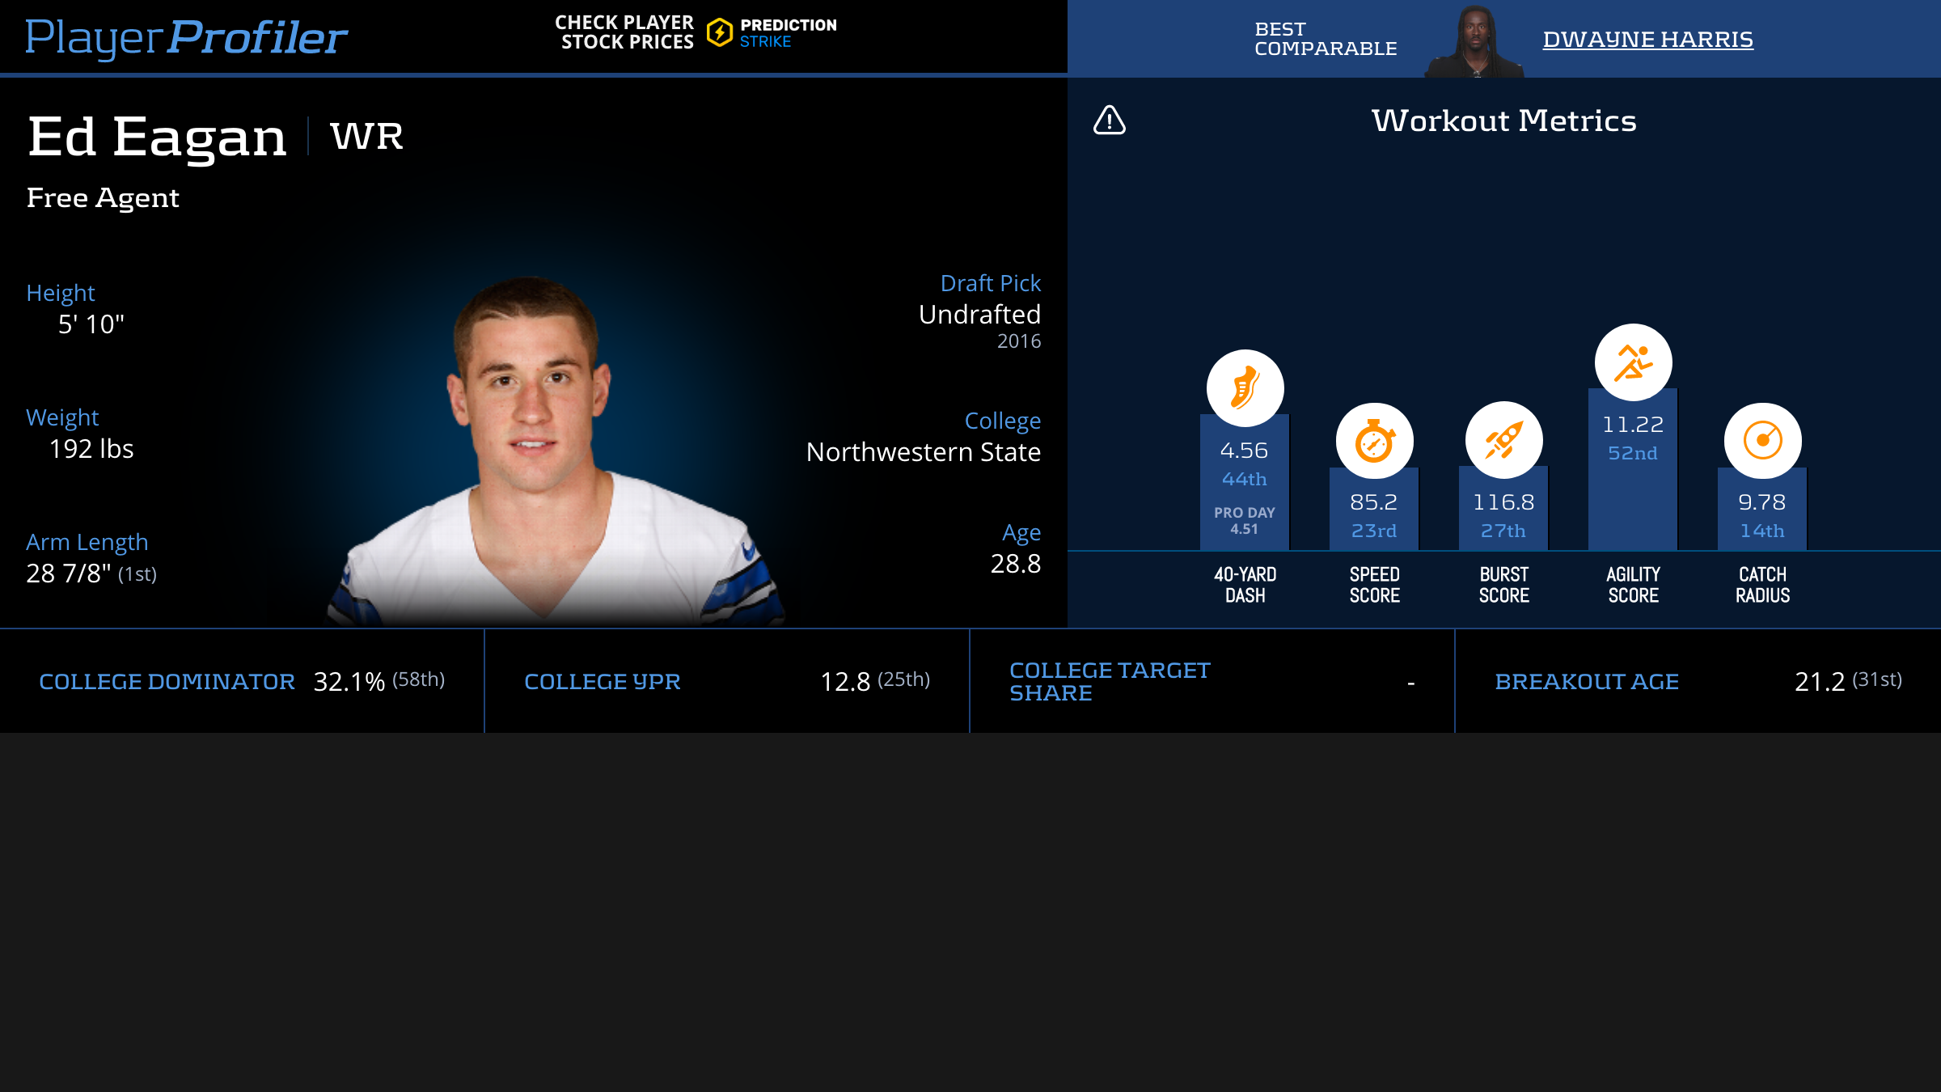Click the 40-Yard Dash 4.56 bar
1941x1092 pixels.
(x=1245, y=482)
